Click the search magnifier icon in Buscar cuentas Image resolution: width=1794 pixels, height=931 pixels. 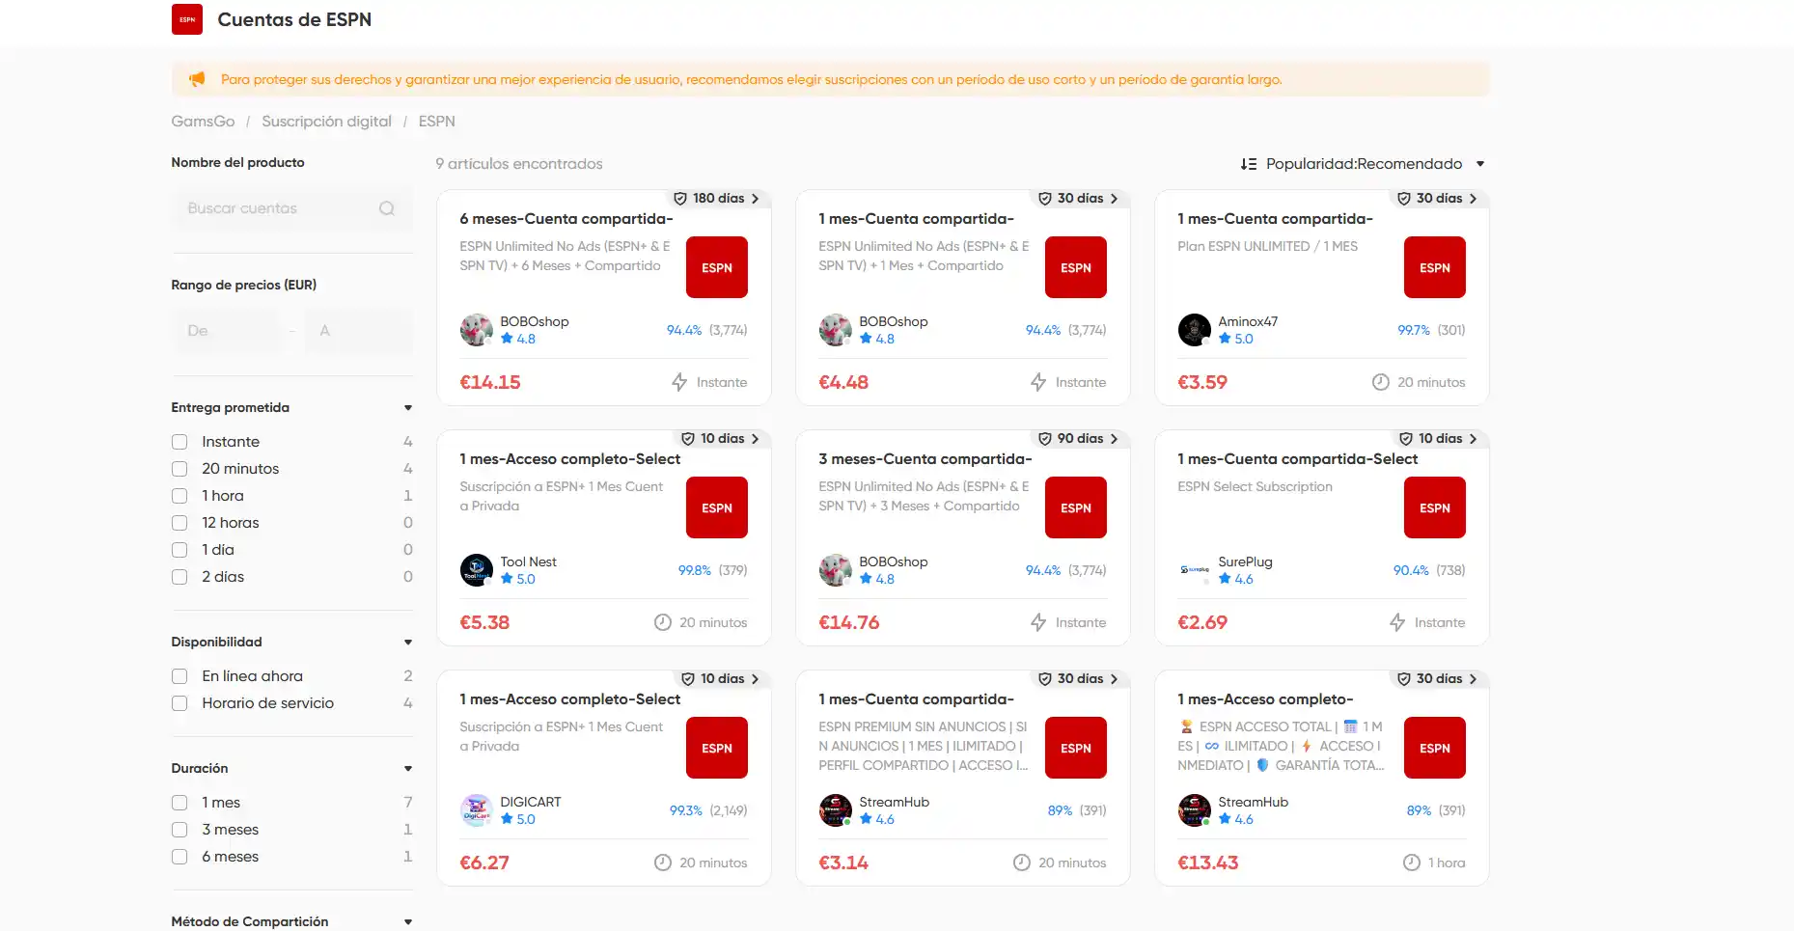pyautogui.click(x=387, y=208)
